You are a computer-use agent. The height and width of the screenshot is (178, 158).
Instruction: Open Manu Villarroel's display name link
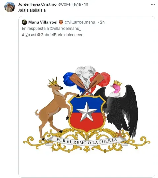43,22
